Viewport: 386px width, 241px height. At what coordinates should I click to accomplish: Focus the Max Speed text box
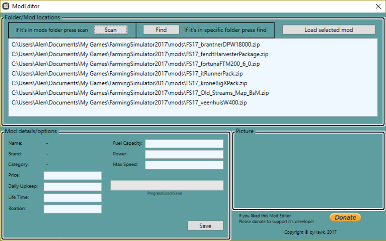(184, 165)
